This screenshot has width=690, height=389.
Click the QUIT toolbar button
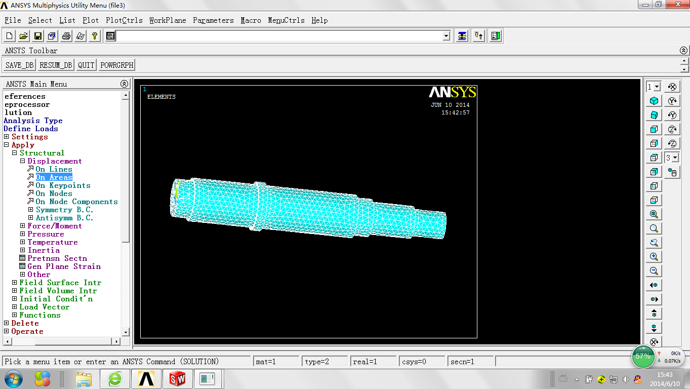pyautogui.click(x=87, y=65)
